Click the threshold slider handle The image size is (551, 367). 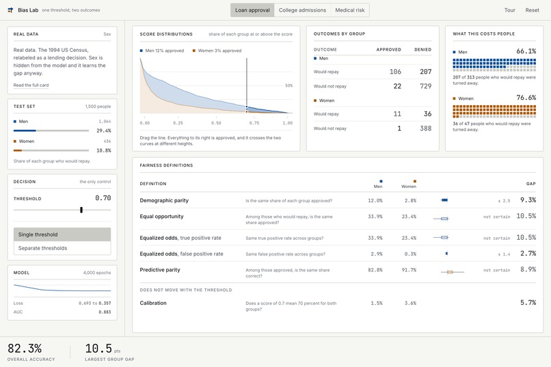(81, 210)
